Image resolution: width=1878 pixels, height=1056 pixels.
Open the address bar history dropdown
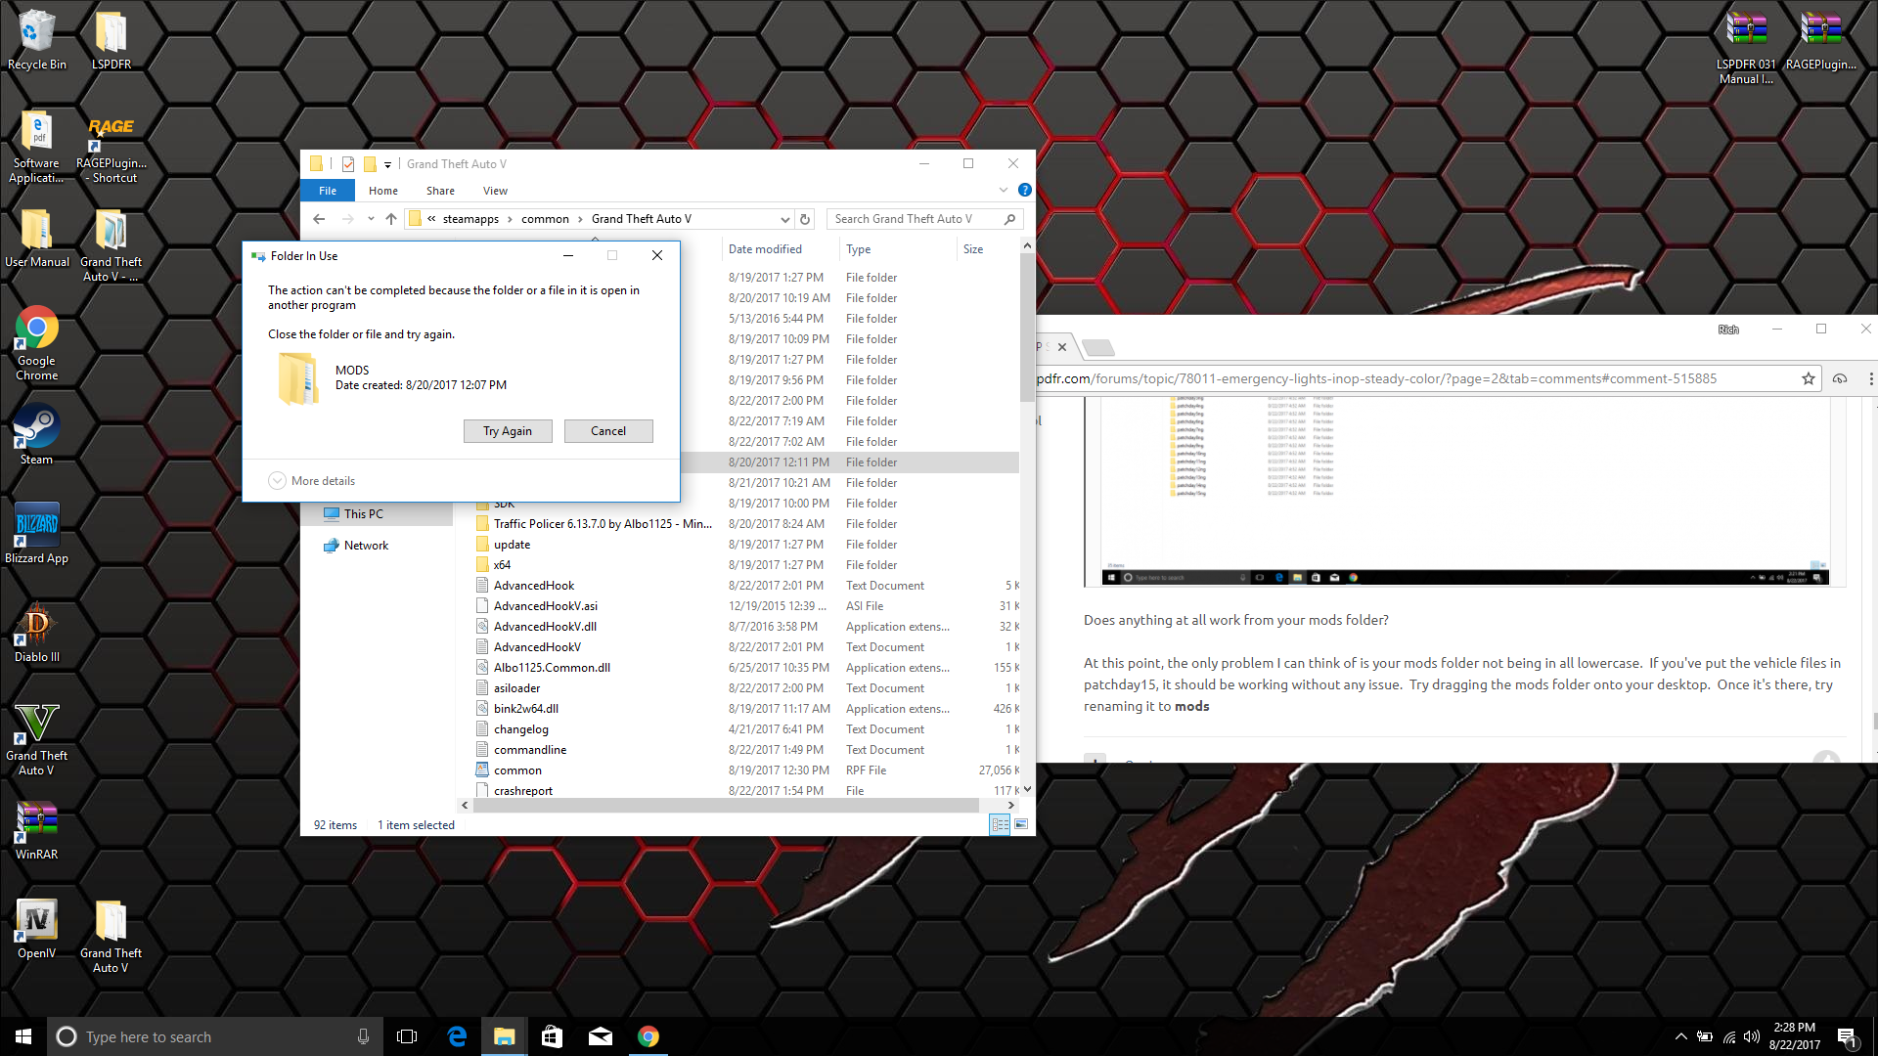tap(784, 219)
